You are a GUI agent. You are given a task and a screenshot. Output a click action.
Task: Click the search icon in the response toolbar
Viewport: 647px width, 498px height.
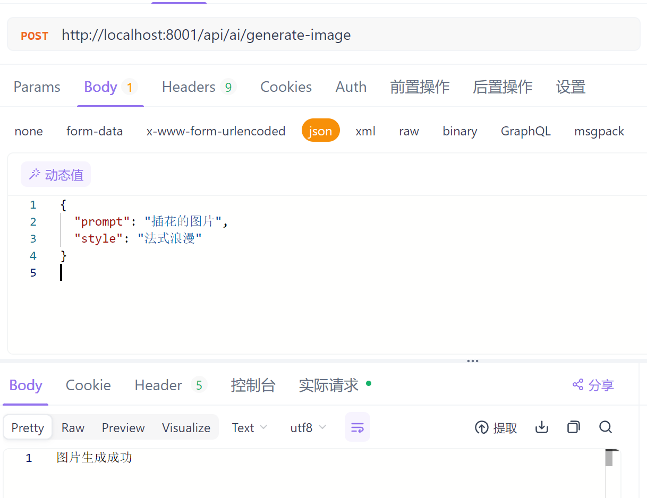coord(605,427)
